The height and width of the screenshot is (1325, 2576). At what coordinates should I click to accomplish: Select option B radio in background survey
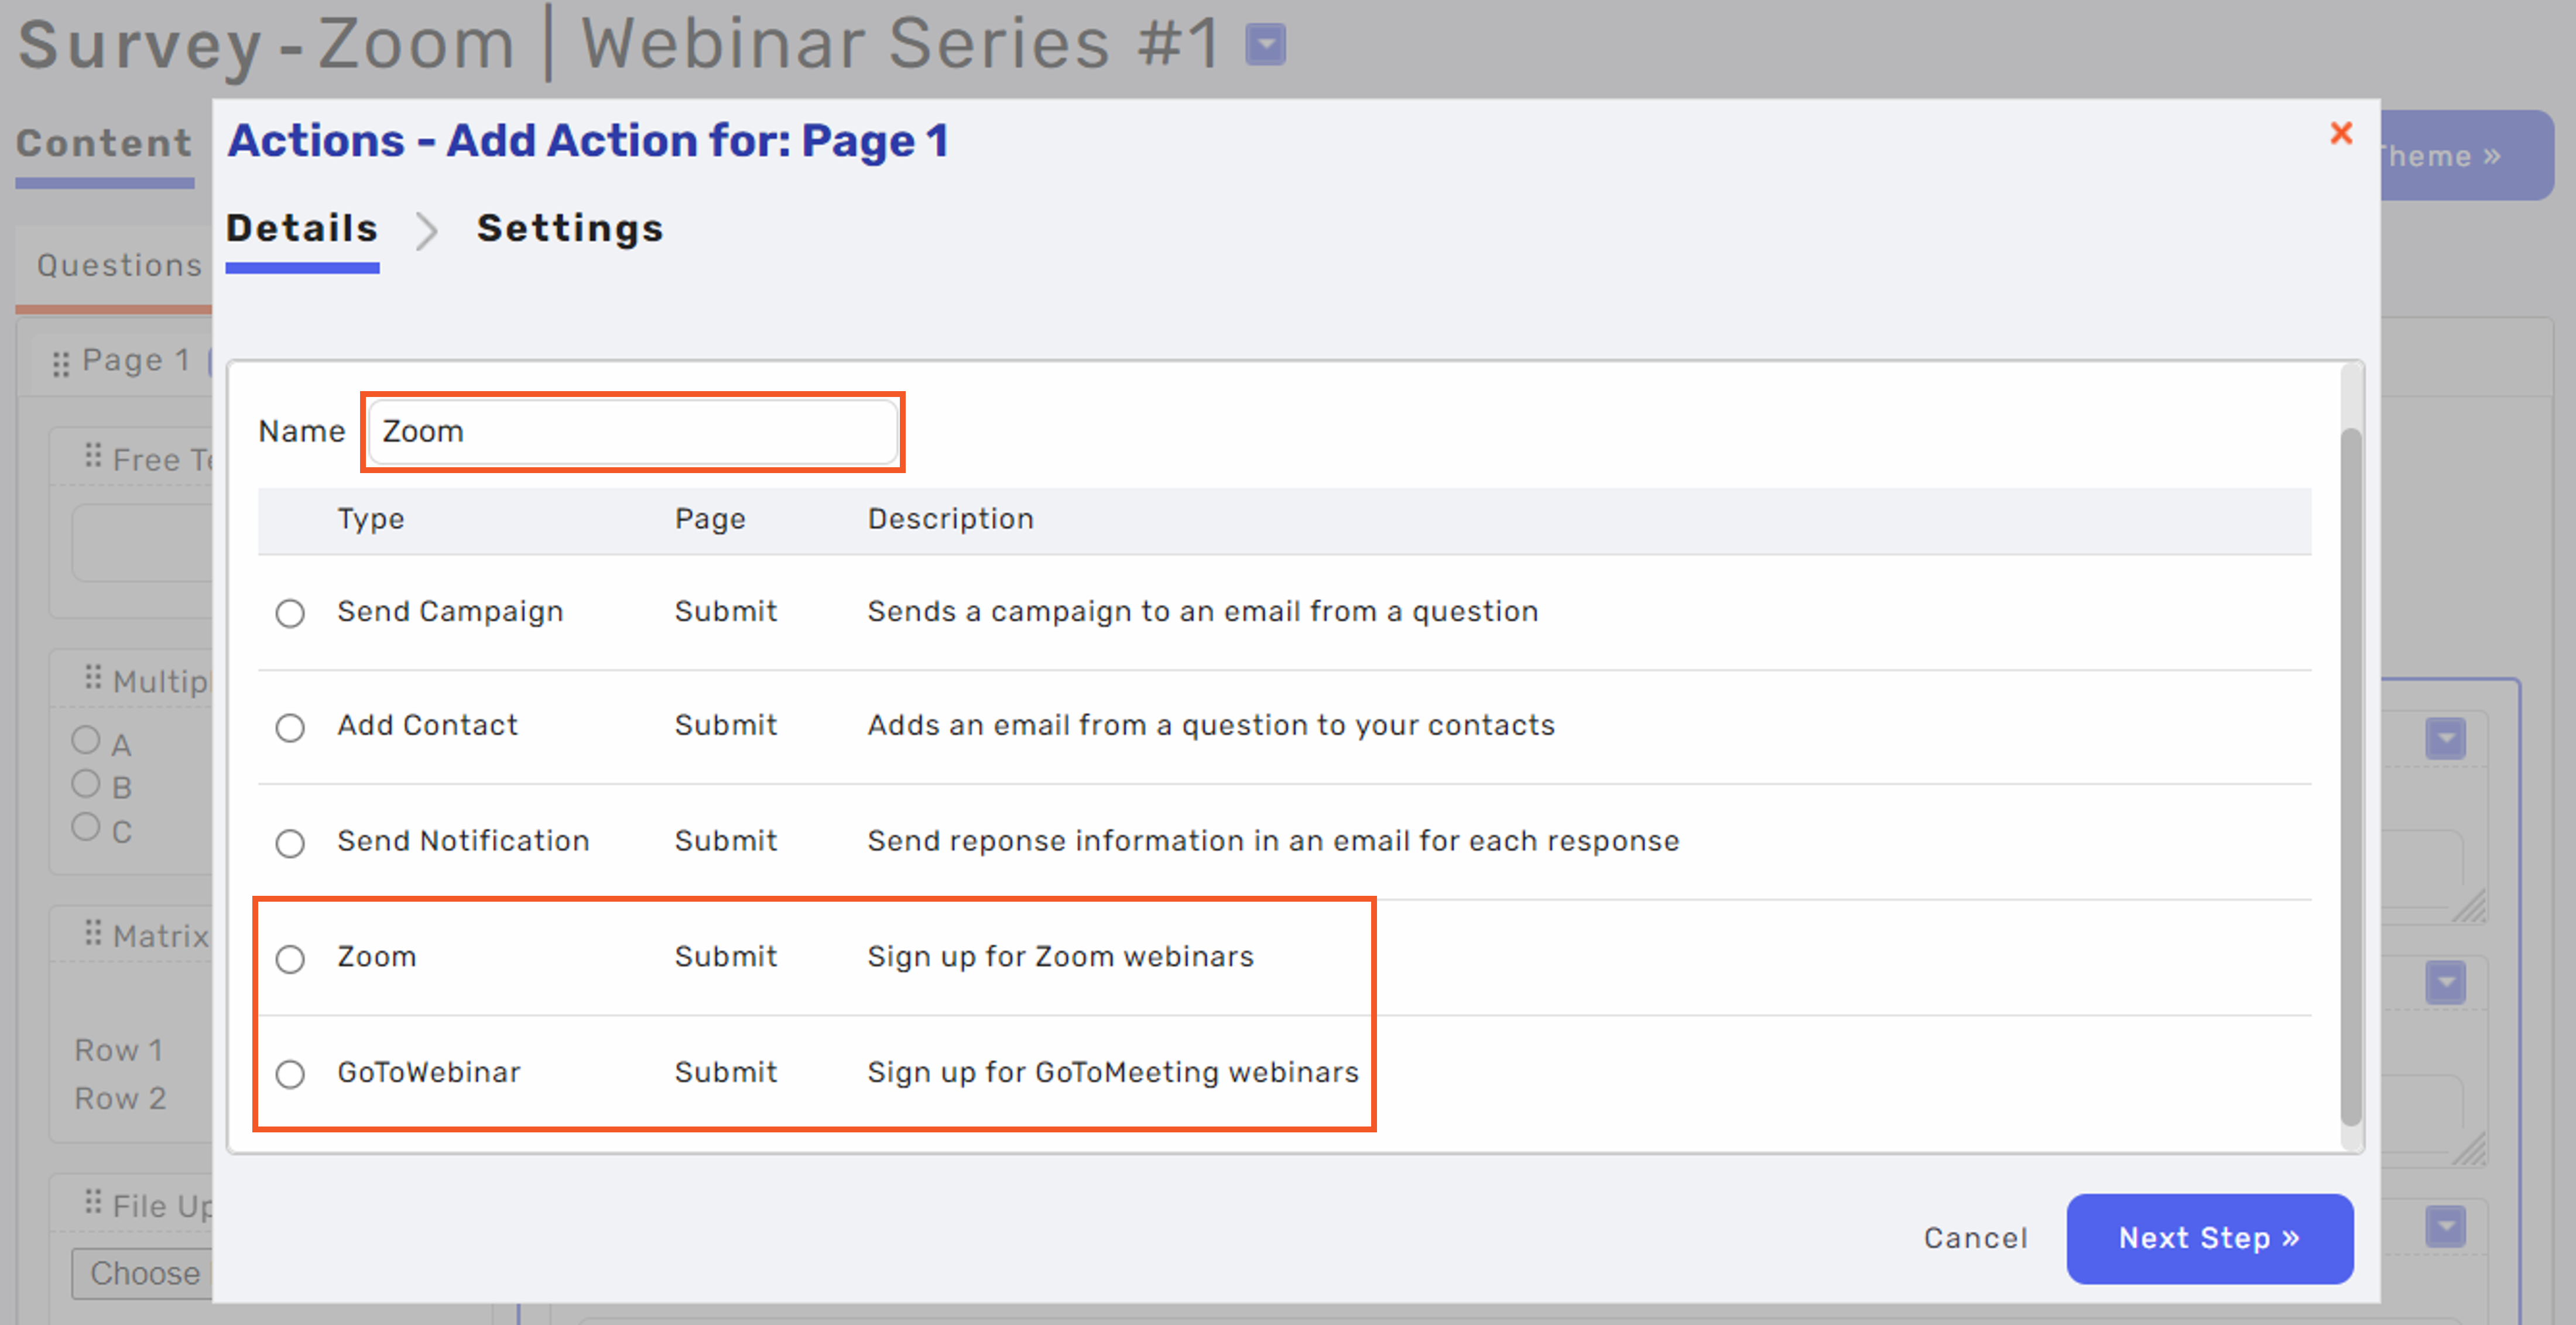[86, 783]
